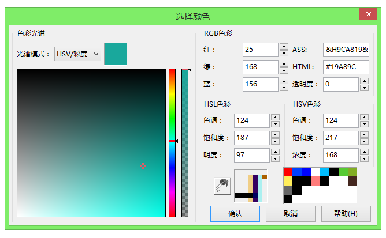Click HSL 明度 field showing 97
Image resolution: width=386 pixels, height=238 pixels.
pos(252,155)
